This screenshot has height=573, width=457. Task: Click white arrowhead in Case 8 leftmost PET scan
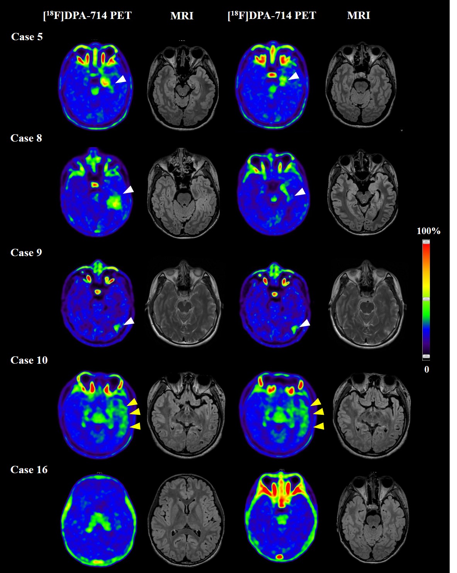click(129, 189)
